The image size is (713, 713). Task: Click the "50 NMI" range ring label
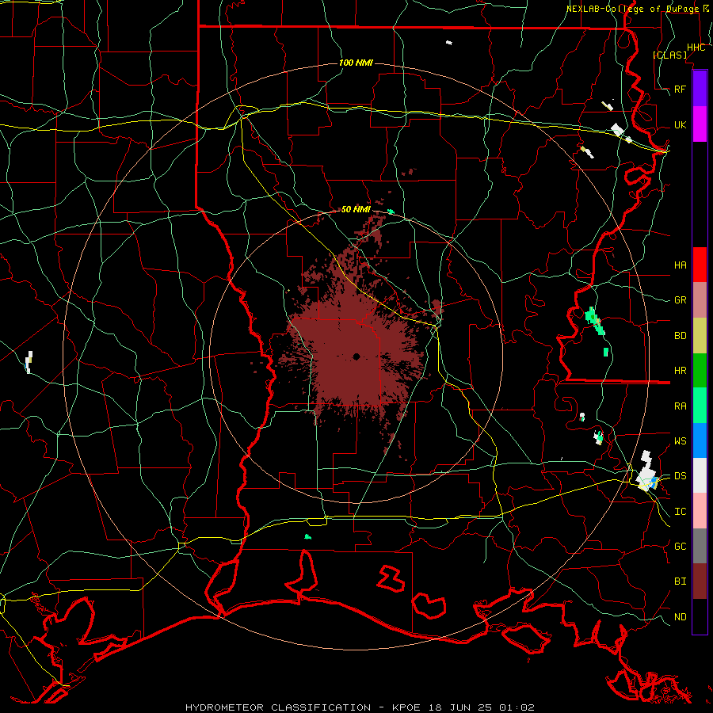click(x=356, y=209)
